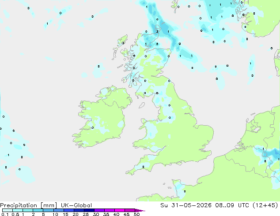Select the legend swatch between 10 and 15
The height and width of the screenshot is (216, 280).
(x=59, y=210)
